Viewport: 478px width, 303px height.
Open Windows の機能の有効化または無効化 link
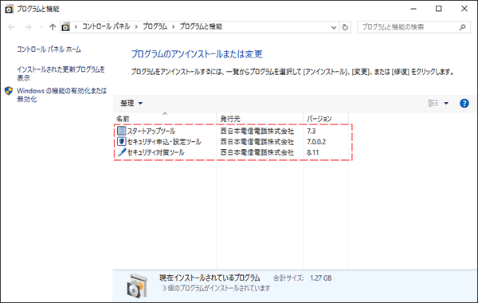tap(62, 95)
